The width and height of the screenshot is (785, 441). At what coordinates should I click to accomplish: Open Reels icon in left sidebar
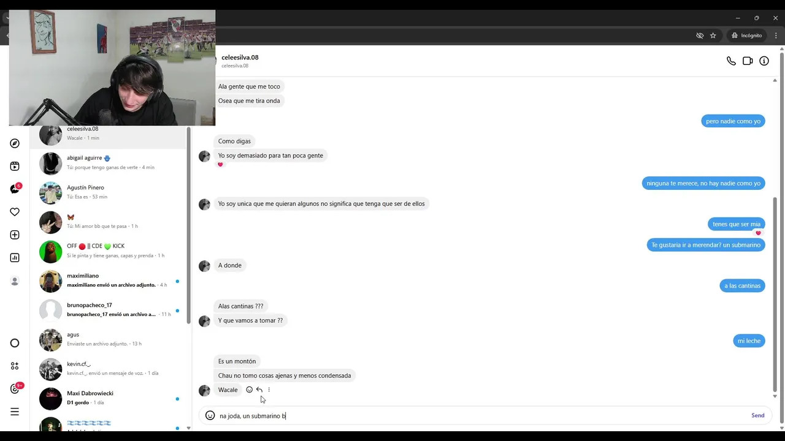[15, 166]
